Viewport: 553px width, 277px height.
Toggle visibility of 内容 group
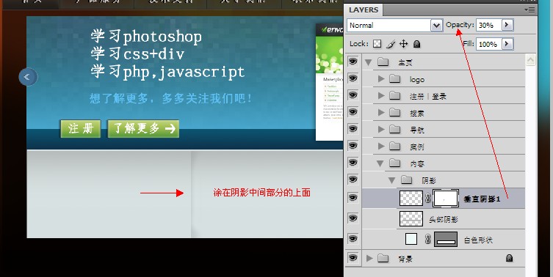353,162
